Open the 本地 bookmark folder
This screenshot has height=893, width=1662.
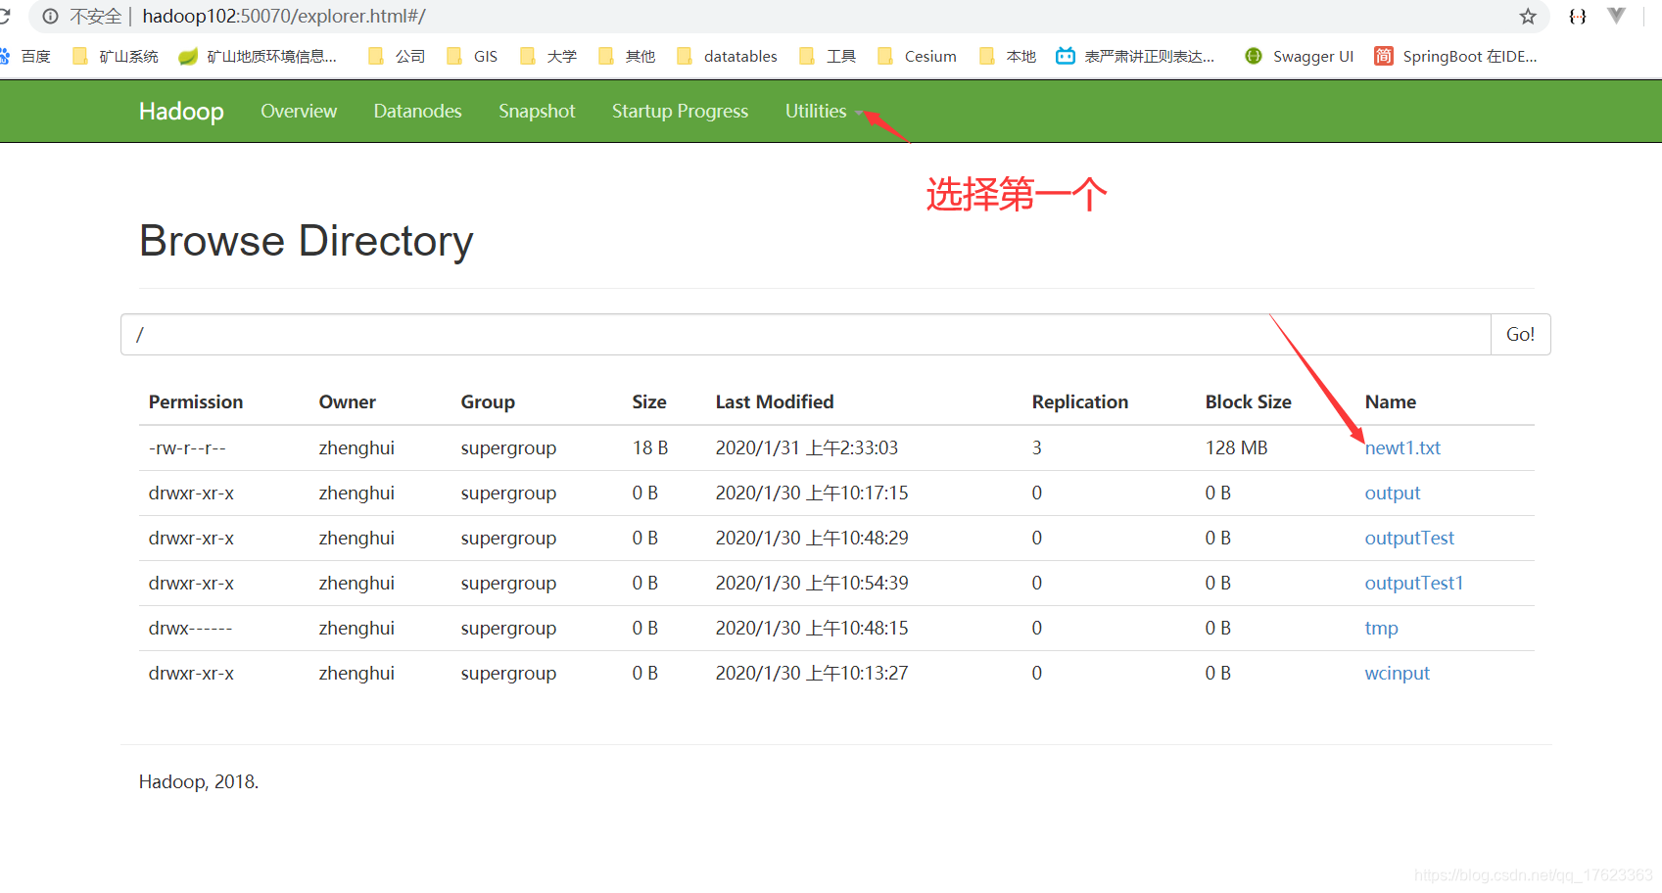(x=1008, y=56)
